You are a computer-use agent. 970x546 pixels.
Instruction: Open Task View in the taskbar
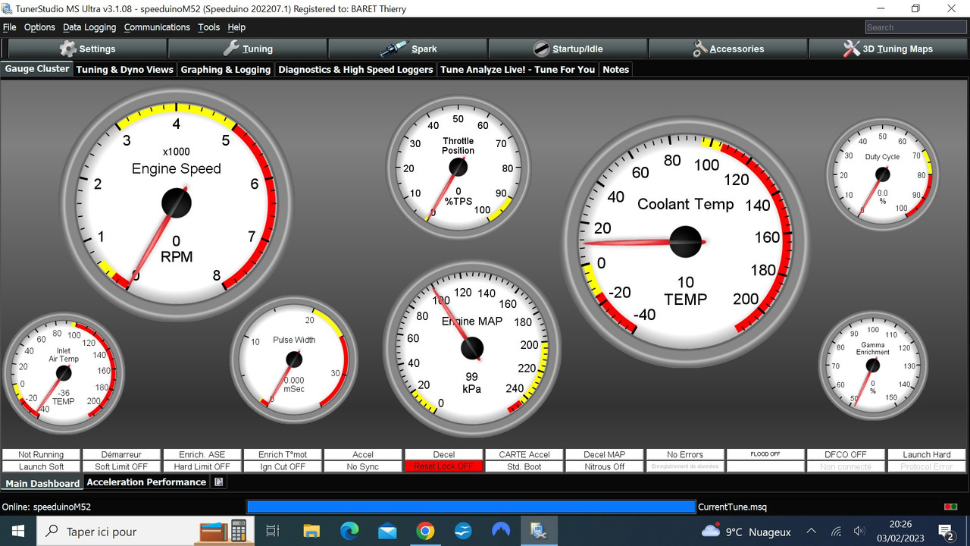coord(274,532)
